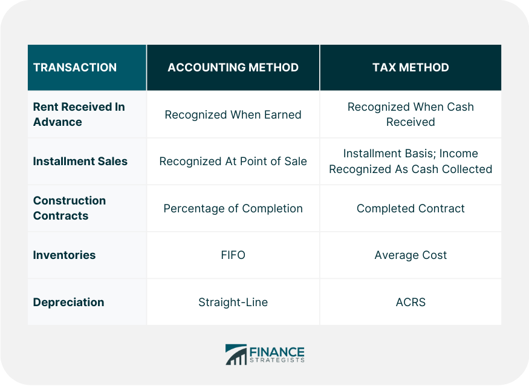The height and width of the screenshot is (386, 529).
Task: Select the Accounting Method column header
Action: (x=233, y=68)
